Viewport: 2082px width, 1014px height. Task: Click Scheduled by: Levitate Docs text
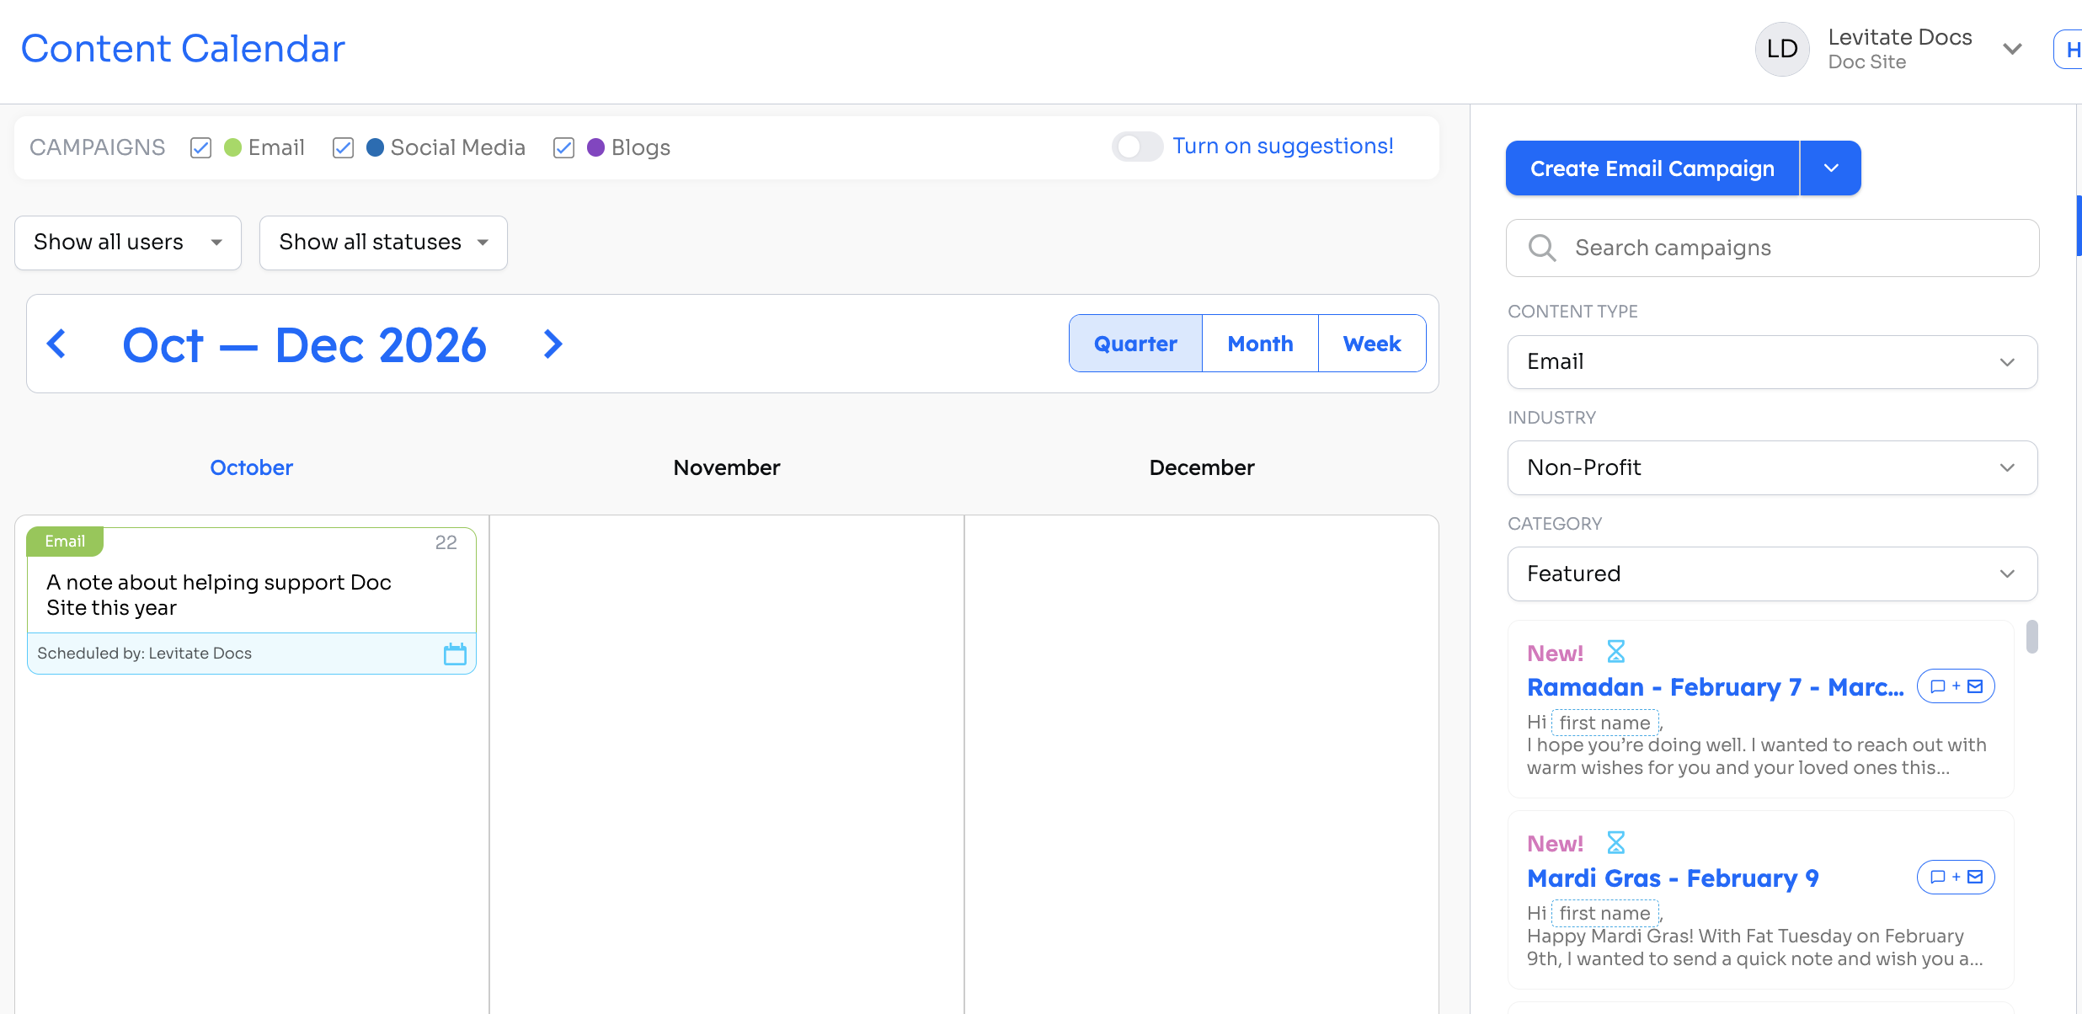tap(145, 654)
